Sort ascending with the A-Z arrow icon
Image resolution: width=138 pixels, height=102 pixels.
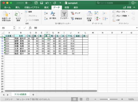point(46,13)
